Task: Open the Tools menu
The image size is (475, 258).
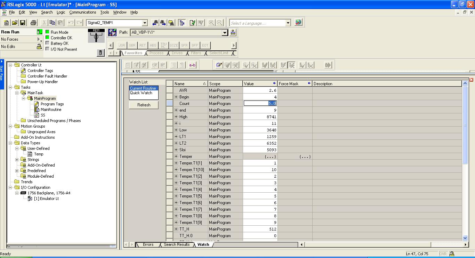Action: tap(105, 12)
